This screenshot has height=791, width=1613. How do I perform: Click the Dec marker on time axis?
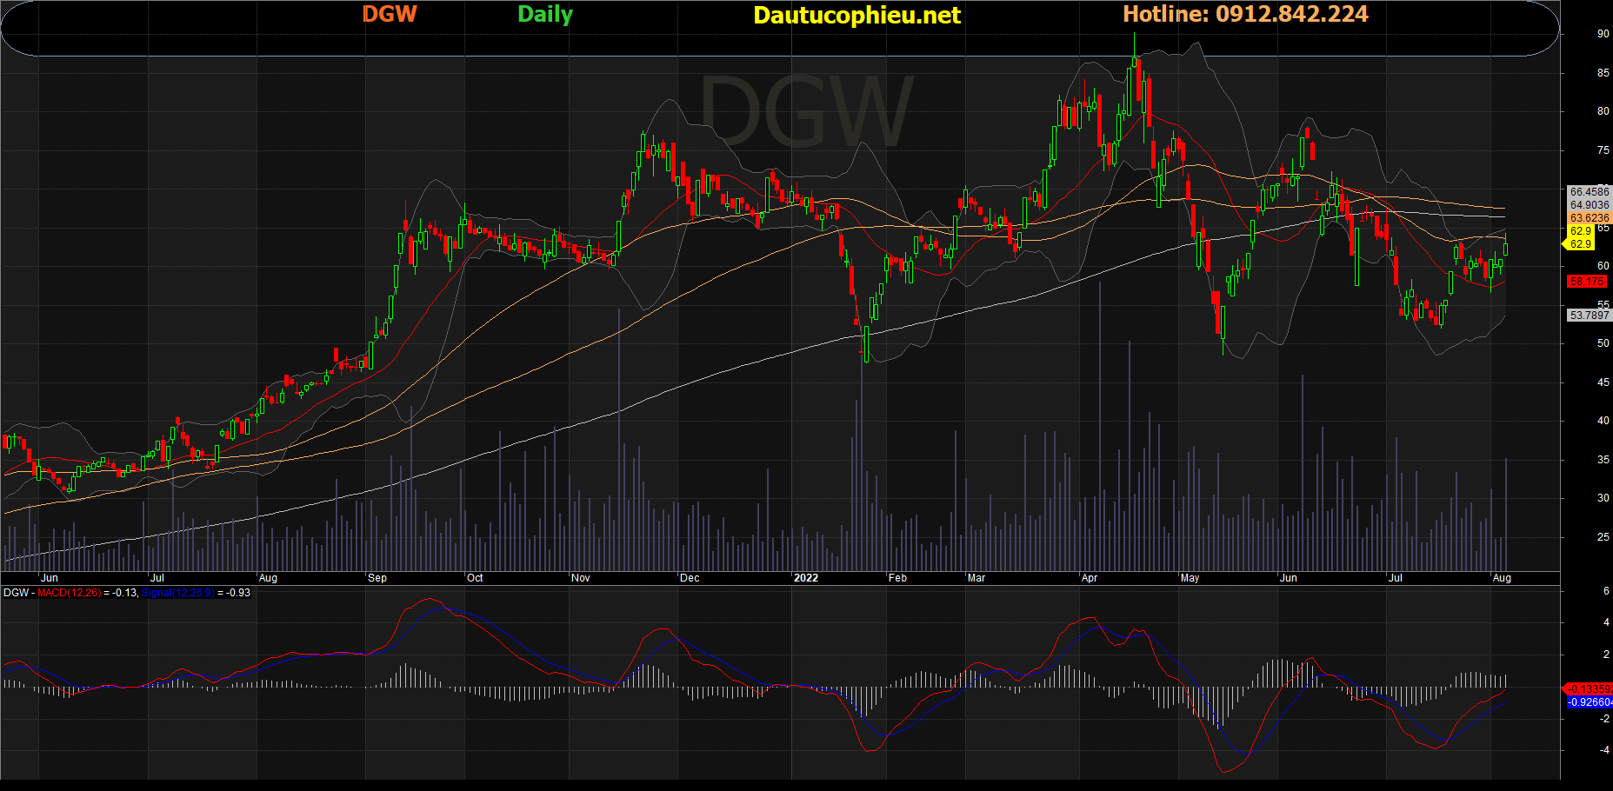coord(690,578)
